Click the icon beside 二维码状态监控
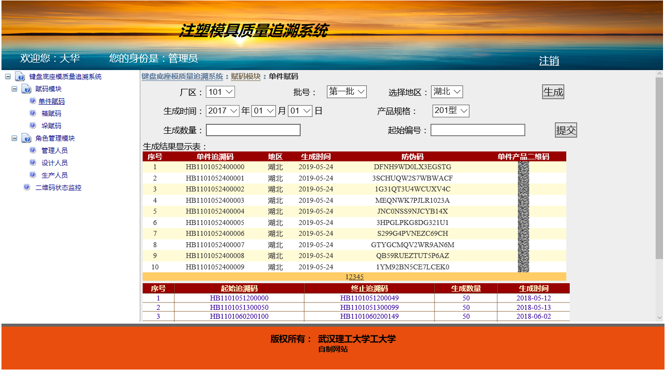Image resolution: width=666 pixels, height=372 pixels. tap(27, 187)
